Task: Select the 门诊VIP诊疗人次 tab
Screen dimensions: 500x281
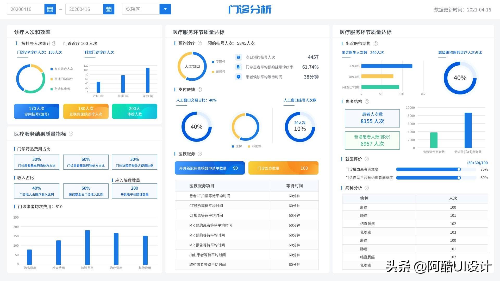Action: [40, 52]
